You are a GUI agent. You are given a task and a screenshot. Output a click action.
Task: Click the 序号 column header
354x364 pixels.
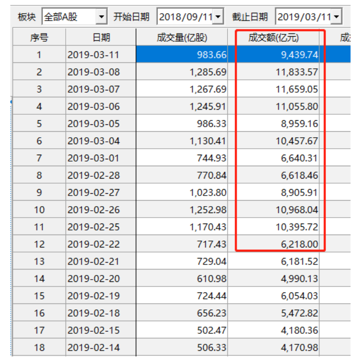39,38
